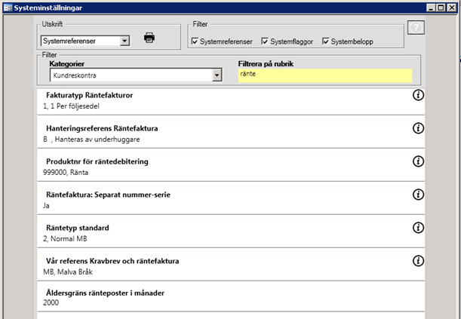Open the Fakturatyp Räntefakturor entry
Screen dimensions: 461x319
226,100
